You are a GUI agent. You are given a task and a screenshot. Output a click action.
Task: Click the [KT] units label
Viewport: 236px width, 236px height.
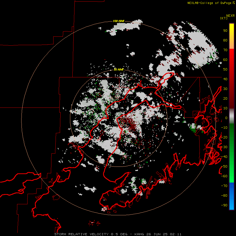coord(224,18)
